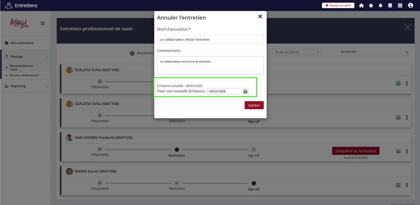Toggle the hamburger sidebar menu

(43, 23)
